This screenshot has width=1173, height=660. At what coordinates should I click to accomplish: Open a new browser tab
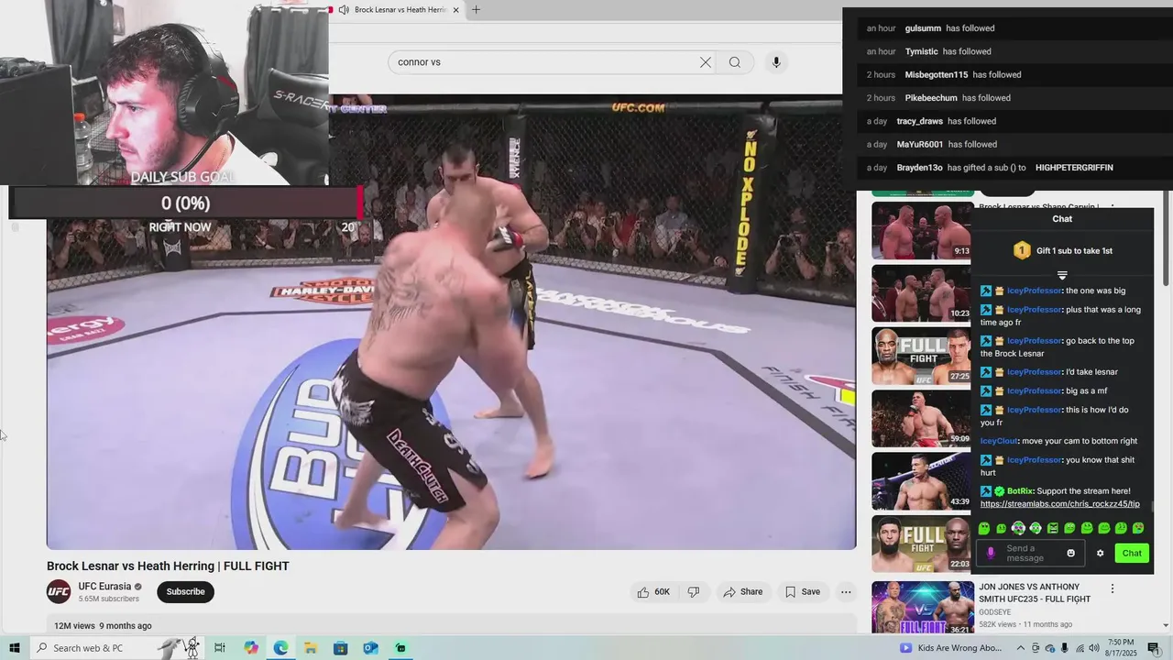(476, 10)
